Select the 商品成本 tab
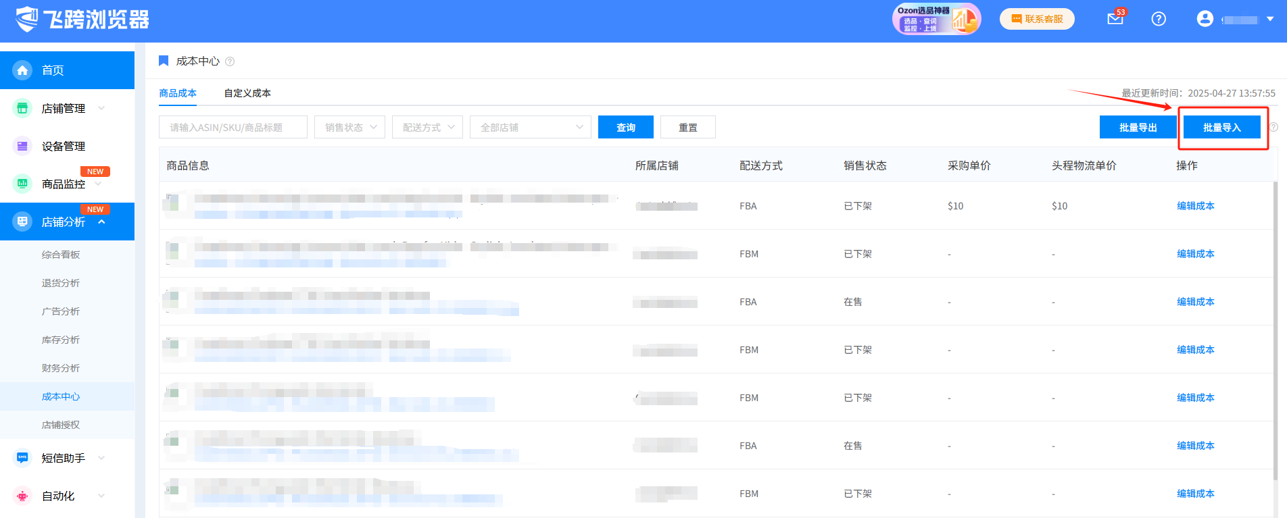 (178, 93)
